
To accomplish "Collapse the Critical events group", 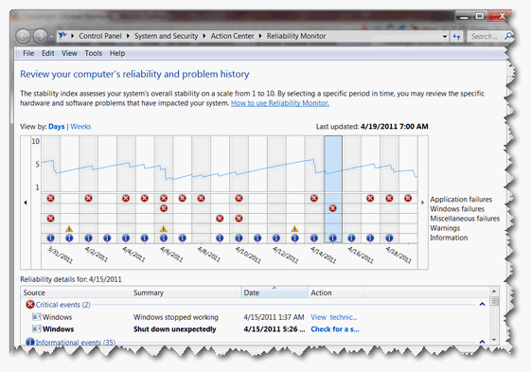I will 482,304.
